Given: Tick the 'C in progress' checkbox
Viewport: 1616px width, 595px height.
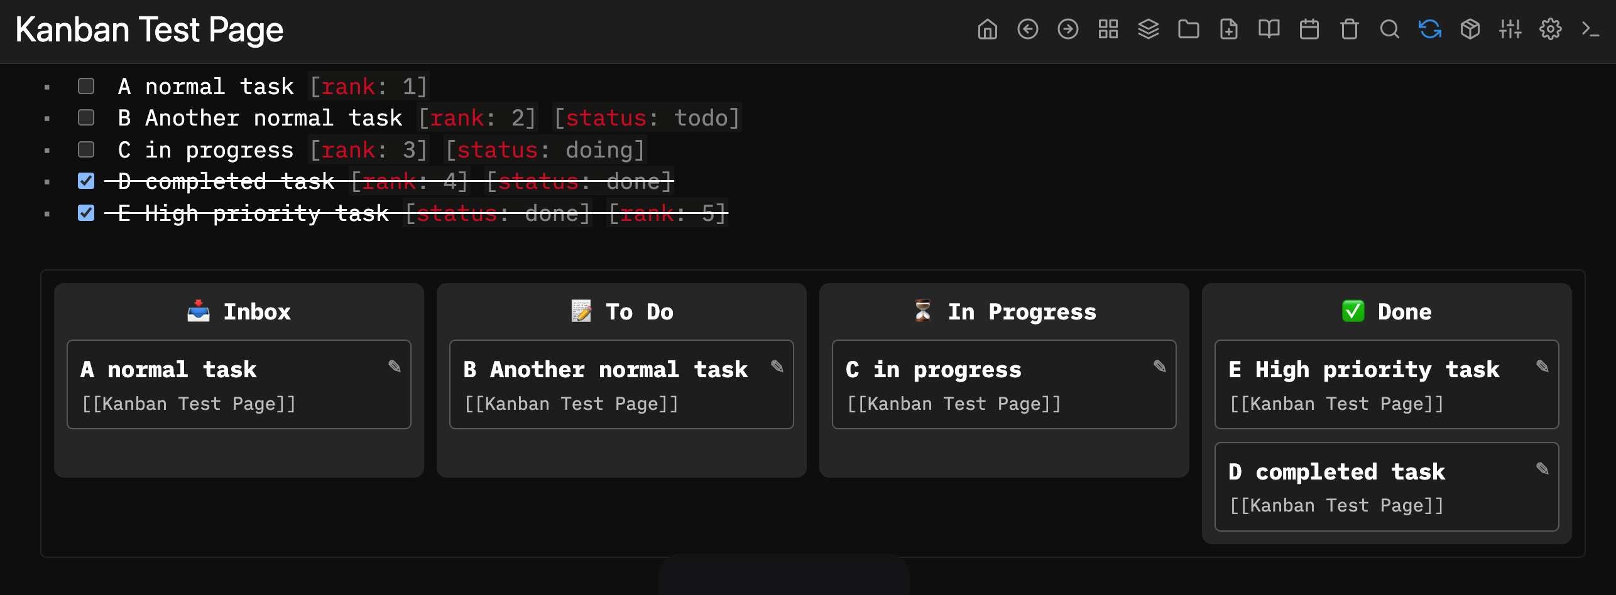Looking at the screenshot, I should (x=86, y=149).
